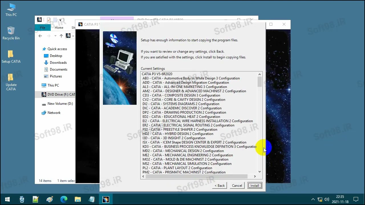
Task: Open the clock and date flyout
Action: pyautogui.click(x=340, y=199)
